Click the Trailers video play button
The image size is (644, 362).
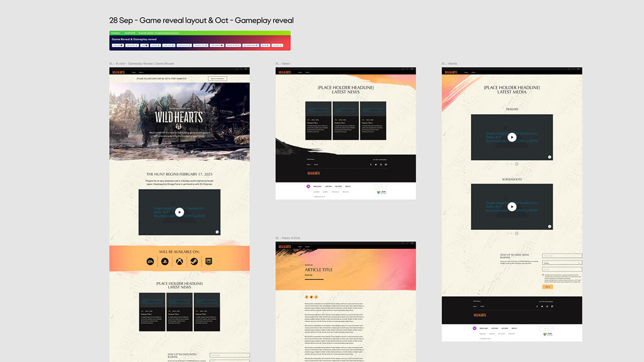click(512, 137)
